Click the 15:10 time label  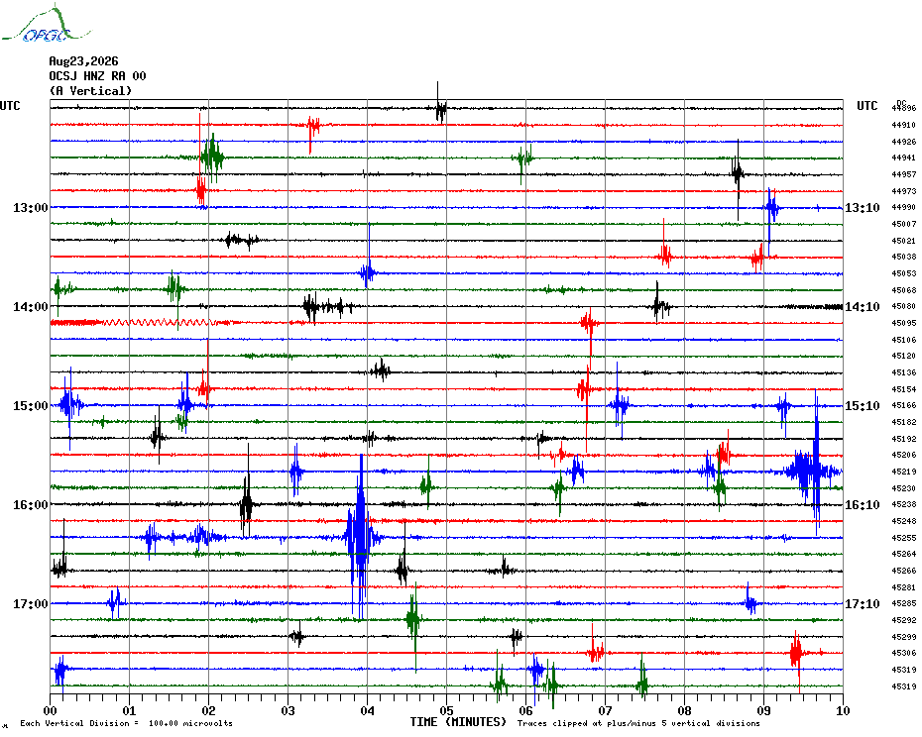coord(863,406)
